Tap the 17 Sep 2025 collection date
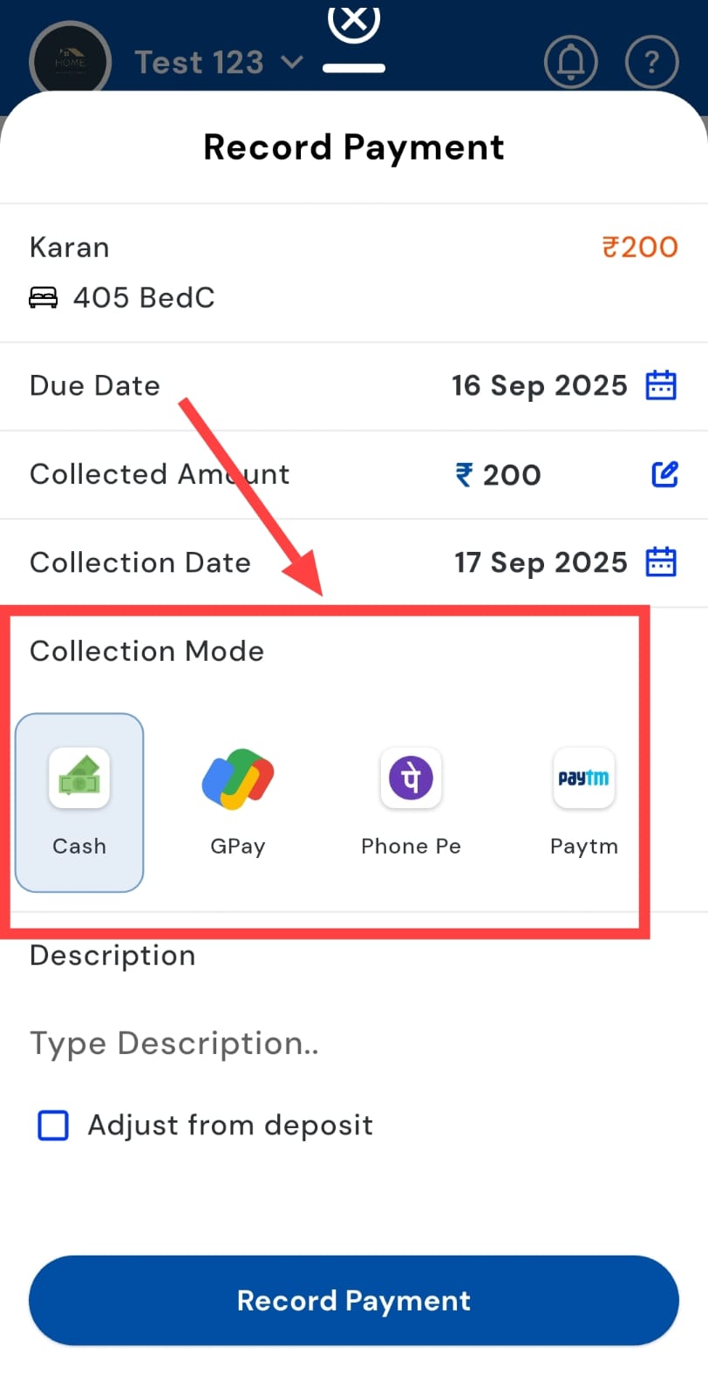708x1395 pixels. coord(540,562)
